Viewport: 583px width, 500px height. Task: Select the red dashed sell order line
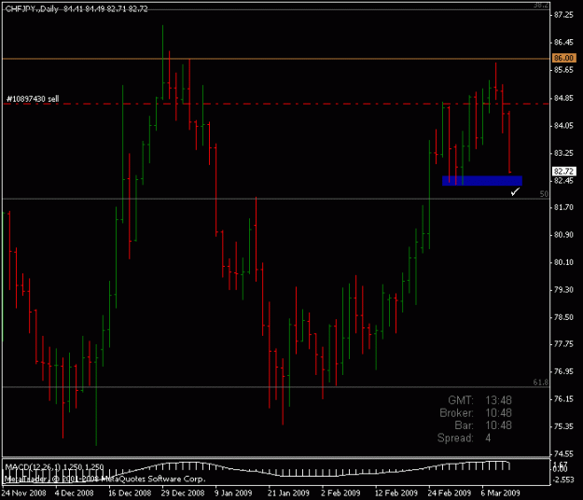[x=276, y=104]
